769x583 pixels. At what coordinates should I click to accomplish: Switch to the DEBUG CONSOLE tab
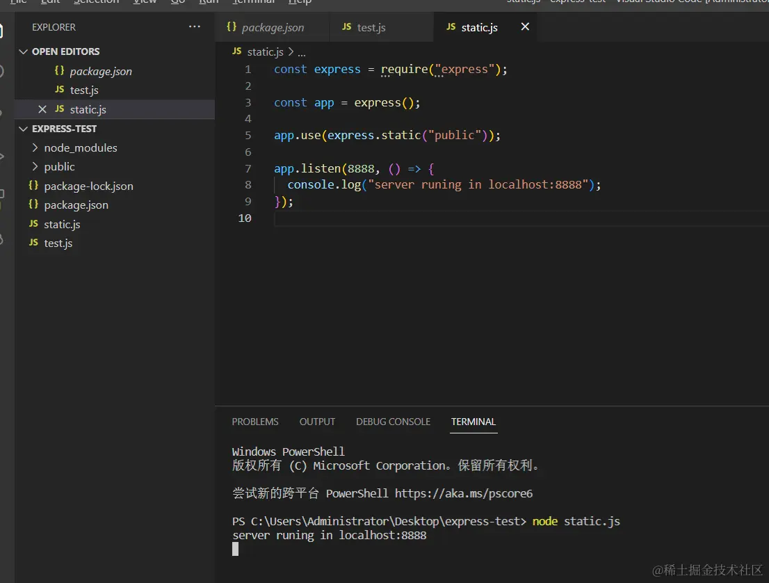(393, 422)
